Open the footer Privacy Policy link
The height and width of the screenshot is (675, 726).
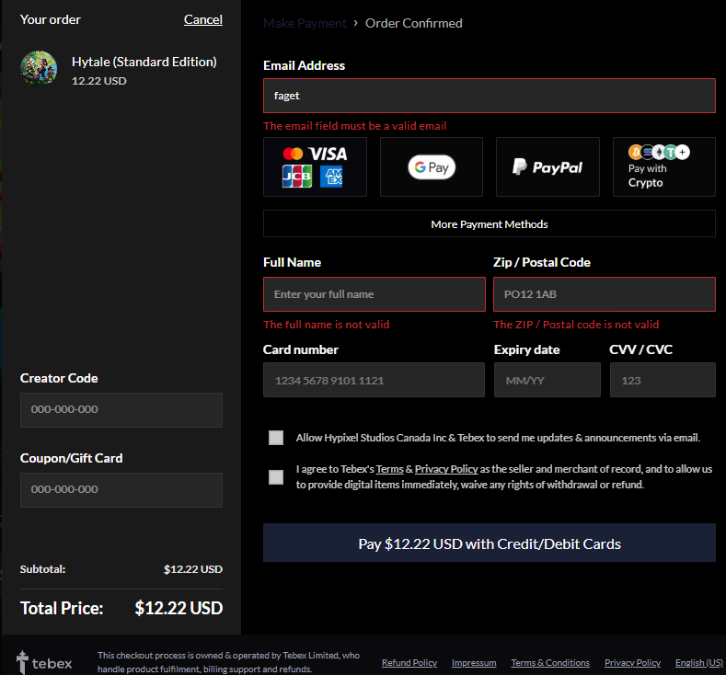(x=632, y=662)
